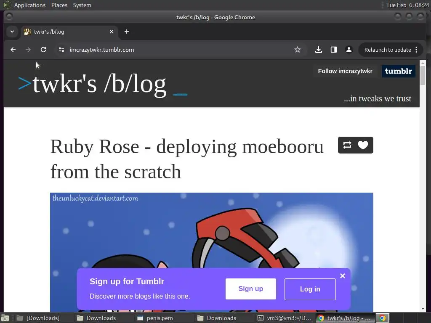Open site information icon in address bar
Screen dimensions: 431x323
click(61, 50)
